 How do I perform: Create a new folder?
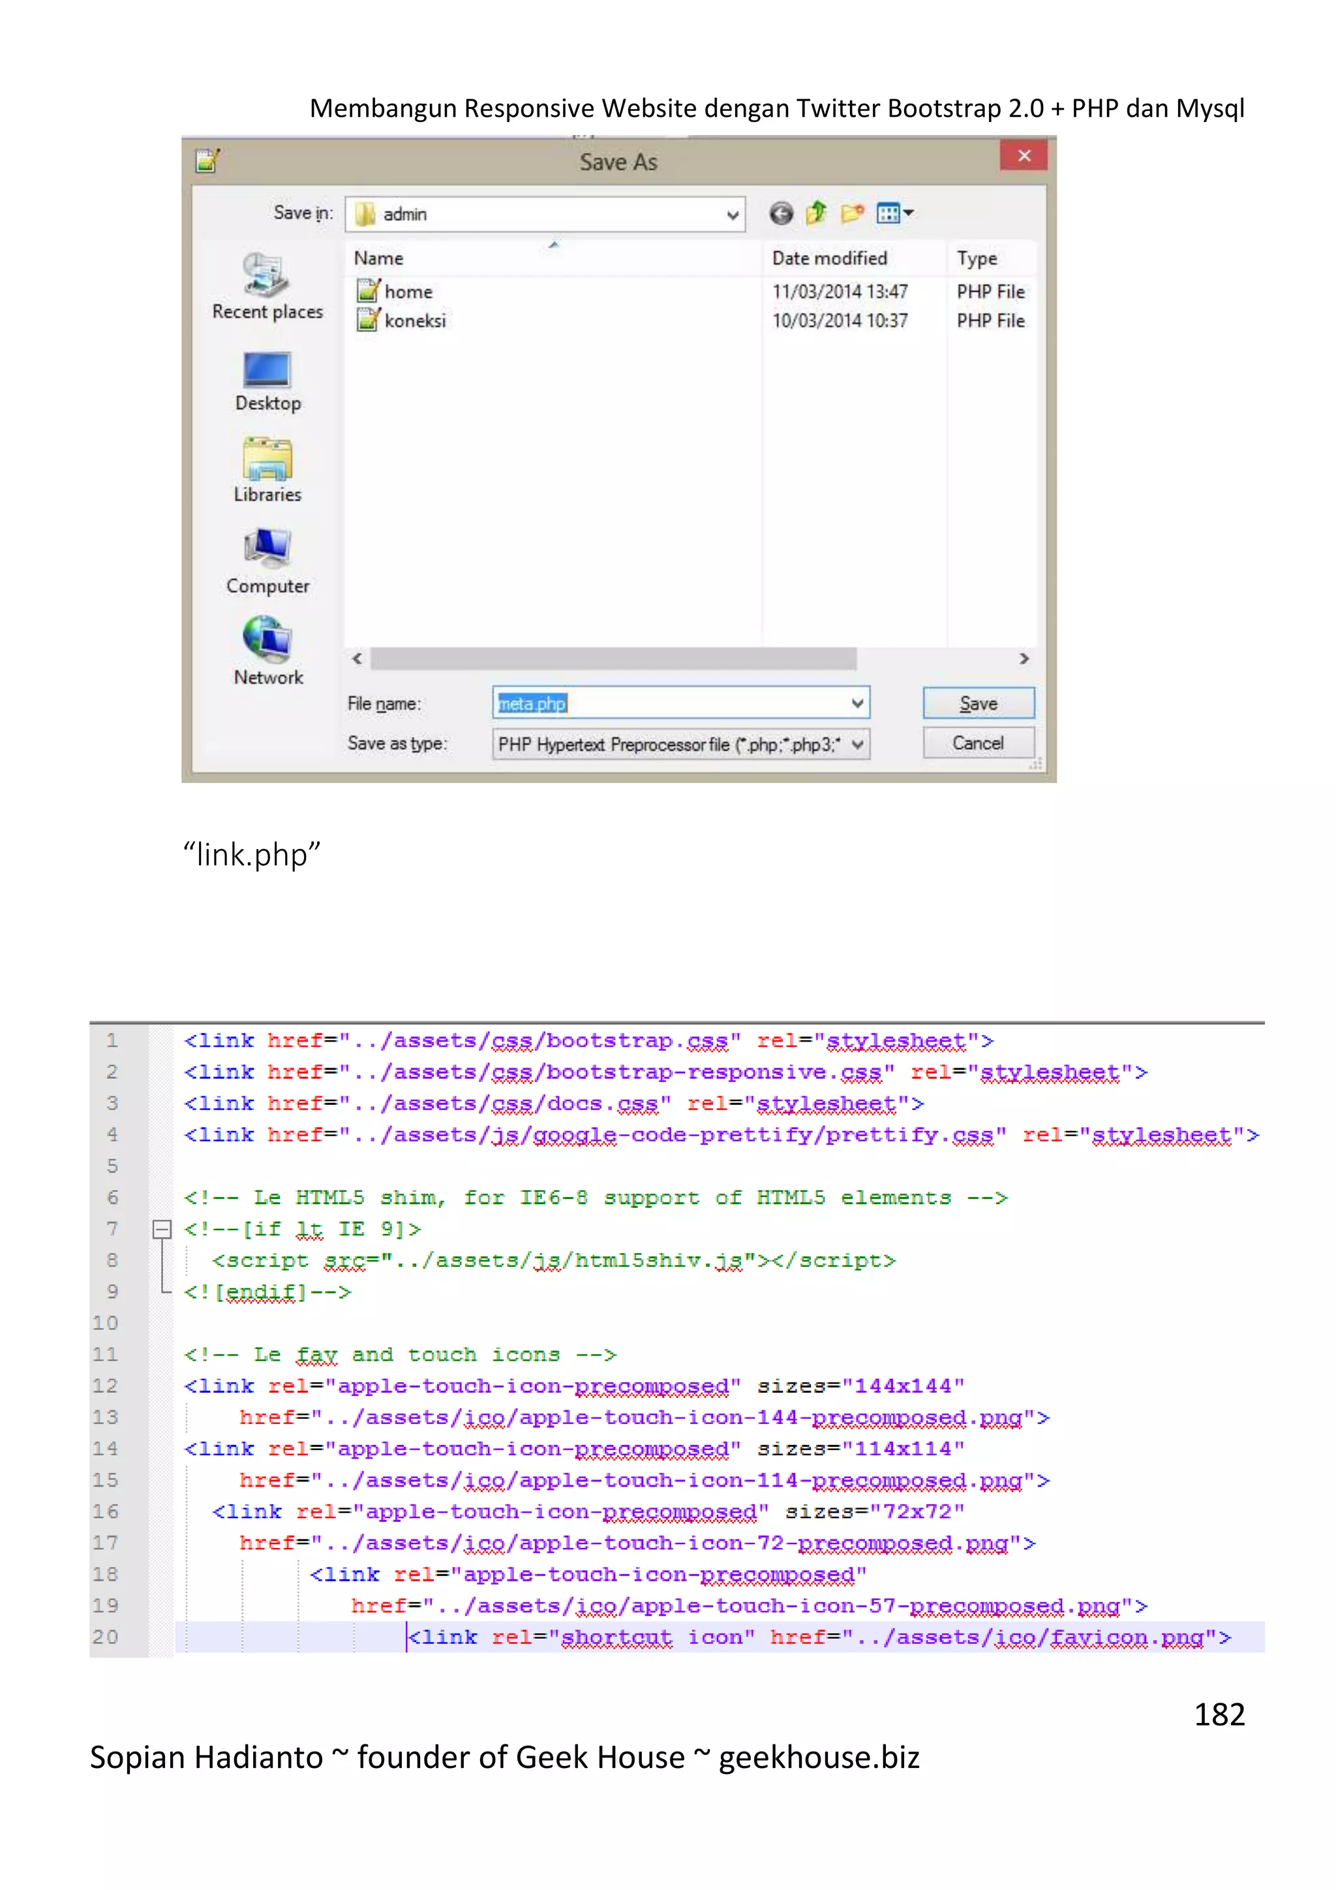(852, 214)
